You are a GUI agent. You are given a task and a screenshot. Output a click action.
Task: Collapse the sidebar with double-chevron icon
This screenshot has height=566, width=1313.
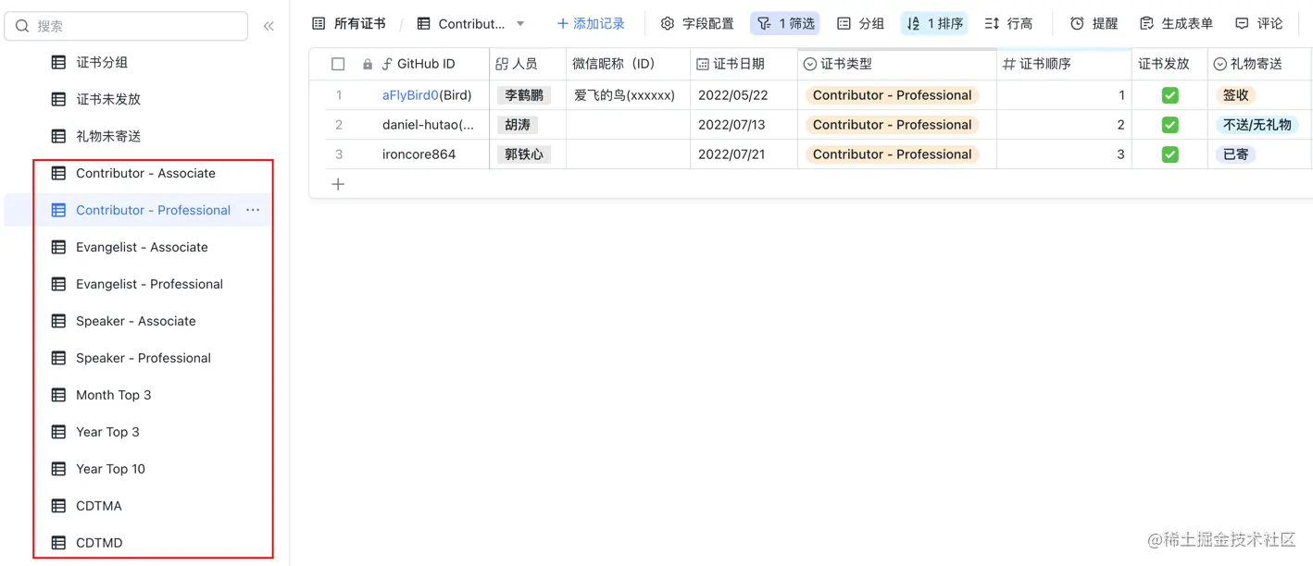pos(269,26)
